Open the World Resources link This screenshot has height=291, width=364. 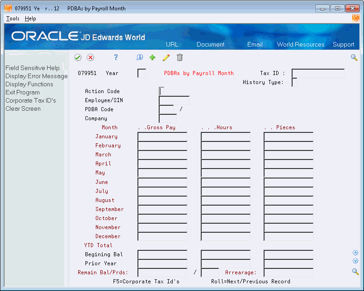click(301, 44)
